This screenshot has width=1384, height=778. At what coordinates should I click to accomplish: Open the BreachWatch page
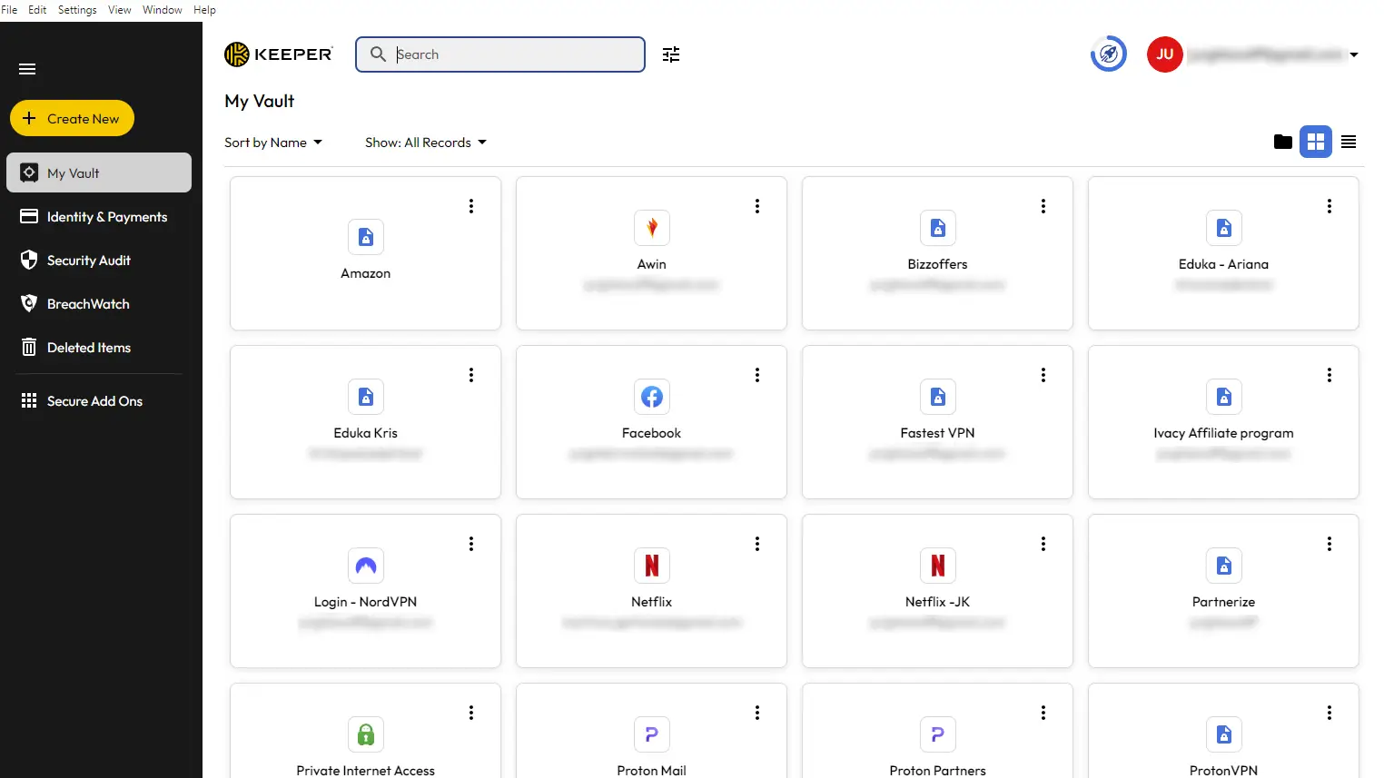(x=99, y=304)
